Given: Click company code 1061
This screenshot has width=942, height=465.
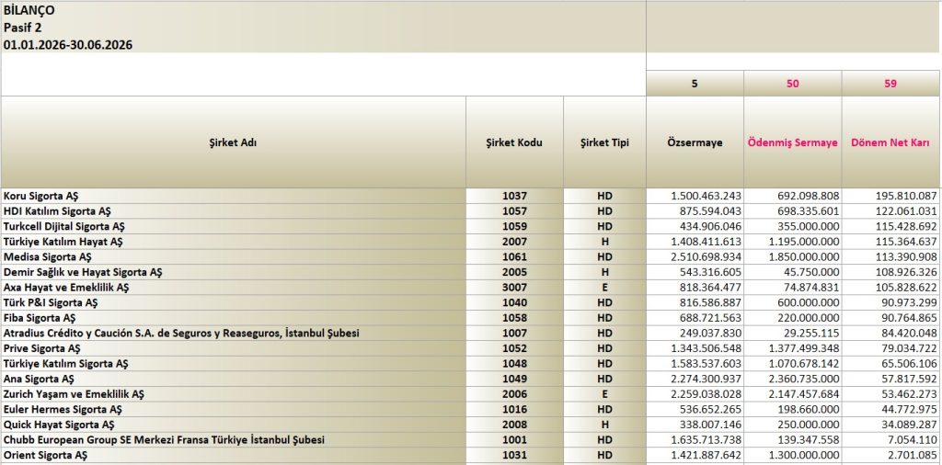Looking at the screenshot, I should point(514,256).
